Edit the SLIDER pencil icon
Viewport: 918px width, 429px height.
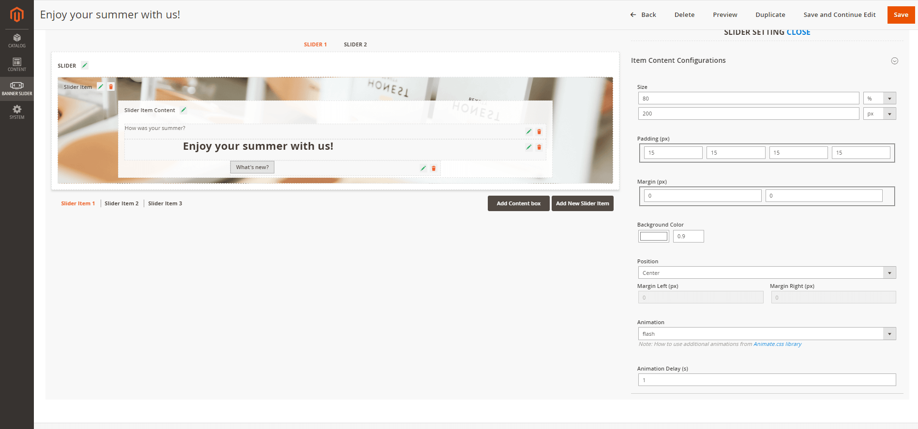coord(85,65)
